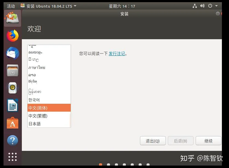The image size is (229, 168).
Task: Click the volume speaker icon in top bar
Action: click(x=202, y=6)
